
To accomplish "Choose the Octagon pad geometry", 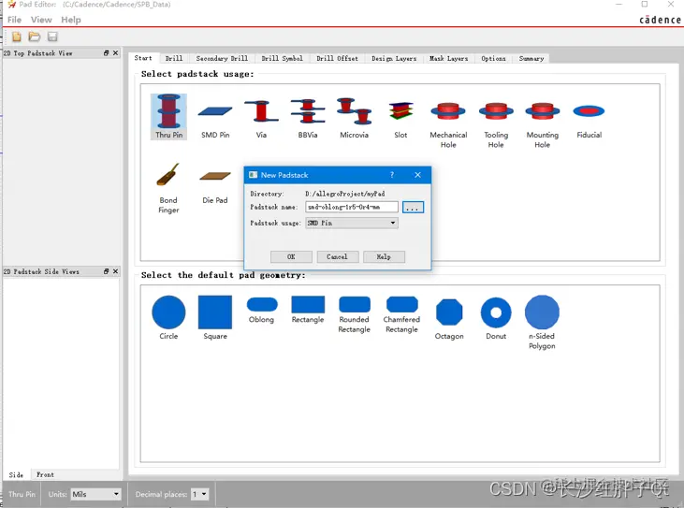I will point(449,319).
